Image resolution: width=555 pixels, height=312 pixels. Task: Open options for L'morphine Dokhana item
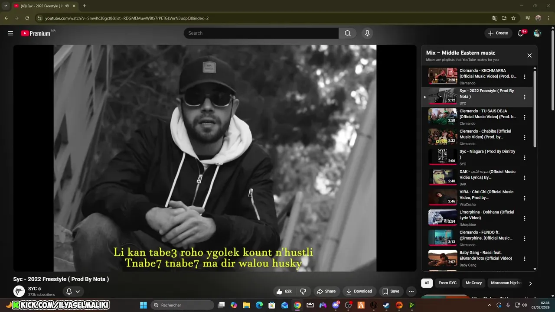(x=525, y=218)
